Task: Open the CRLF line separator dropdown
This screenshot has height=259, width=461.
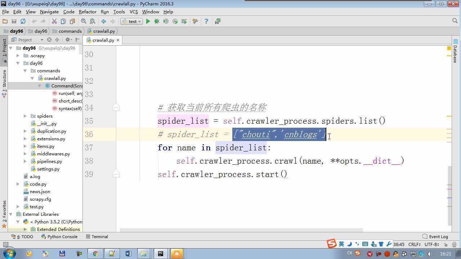Action: 415,244
